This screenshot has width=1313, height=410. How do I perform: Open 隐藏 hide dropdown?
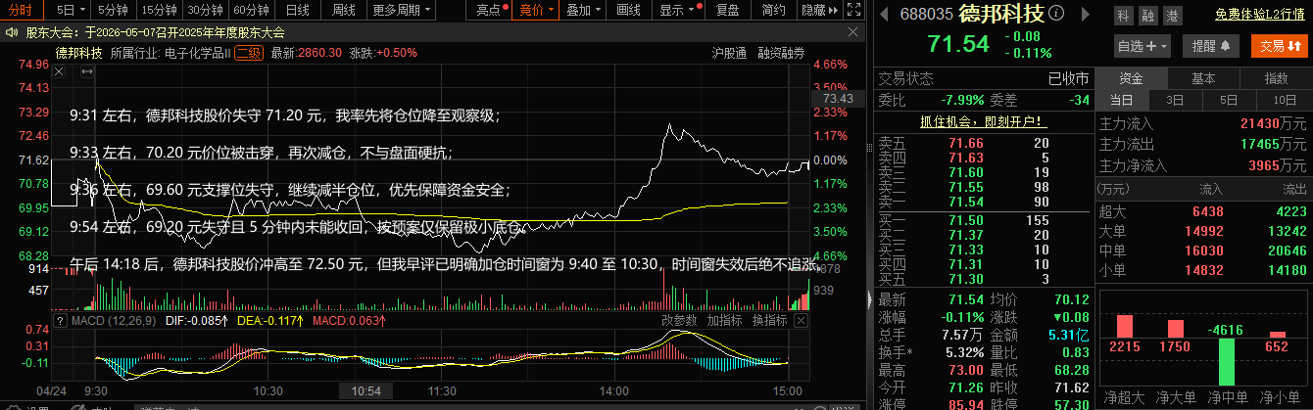[x=818, y=10]
